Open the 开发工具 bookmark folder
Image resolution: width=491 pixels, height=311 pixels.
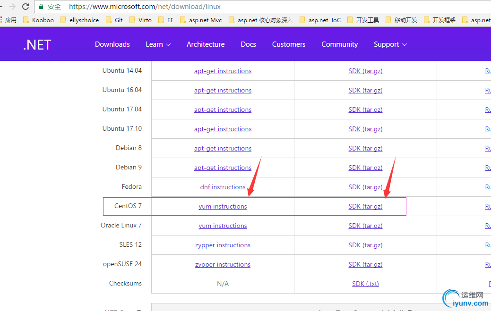click(x=363, y=20)
